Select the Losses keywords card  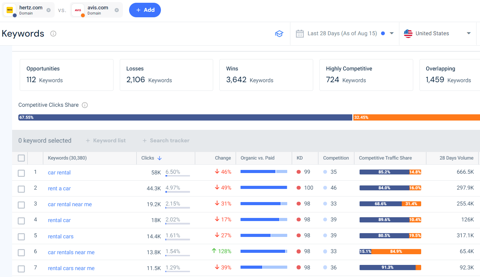166,75
